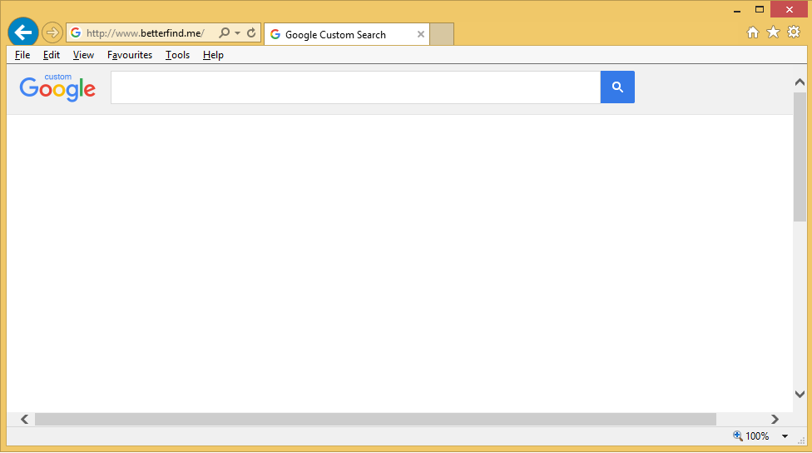Open the Home page icon
Image resolution: width=812 pixels, height=453 pixels.
[753, 32]
